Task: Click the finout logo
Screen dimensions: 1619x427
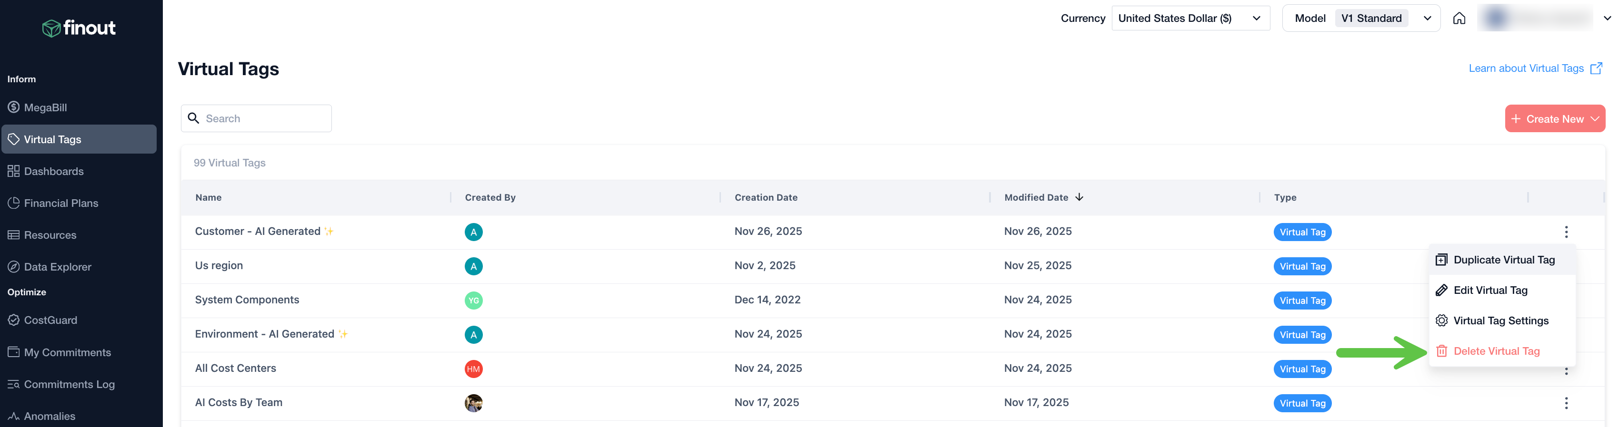Action: pyautogui.click(x=79, y=28)
